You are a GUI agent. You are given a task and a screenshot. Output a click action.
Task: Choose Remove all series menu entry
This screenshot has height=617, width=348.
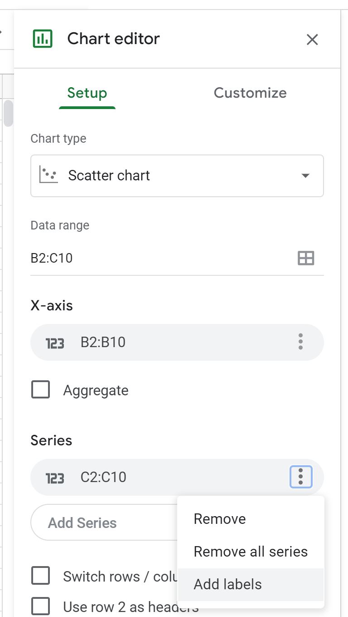[x=251, y=552]
